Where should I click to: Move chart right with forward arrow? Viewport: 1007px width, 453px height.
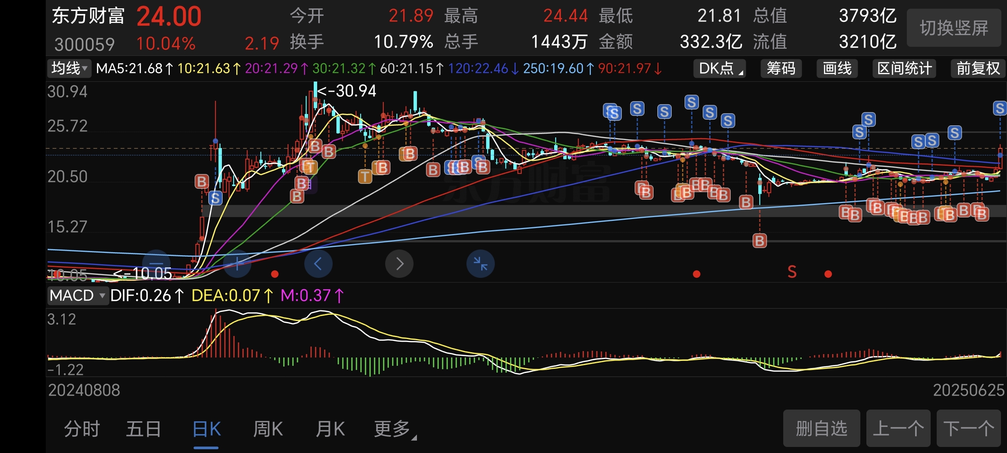(399, 263)
